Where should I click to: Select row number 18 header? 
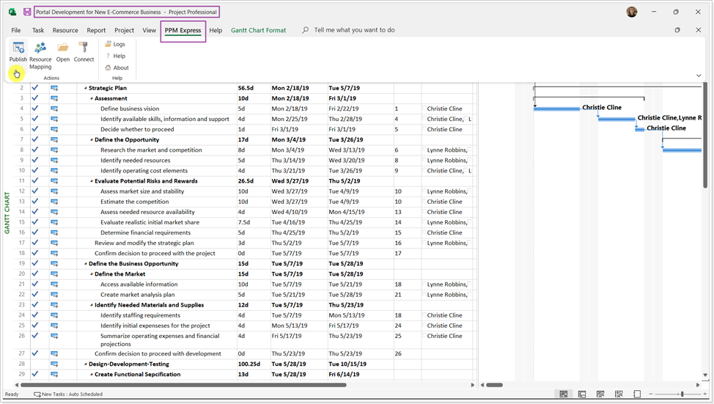(21, 253)
